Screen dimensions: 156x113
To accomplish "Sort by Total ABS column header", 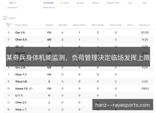I will tap(62, 25).
